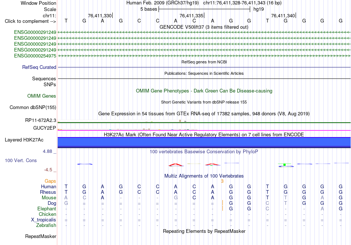Open the H3K27Ac Mark ENCODE track title
The image size is (351, 245).
coord(204,134)
